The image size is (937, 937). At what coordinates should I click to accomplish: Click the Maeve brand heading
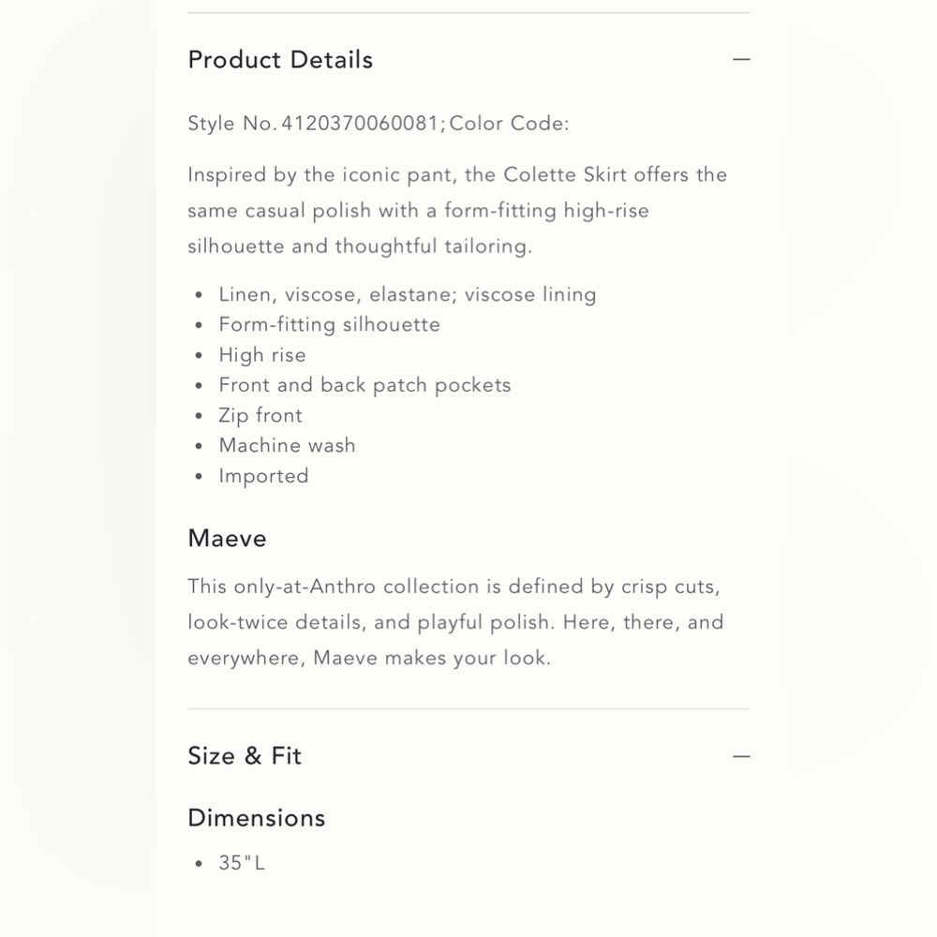[x=227, y=539]
